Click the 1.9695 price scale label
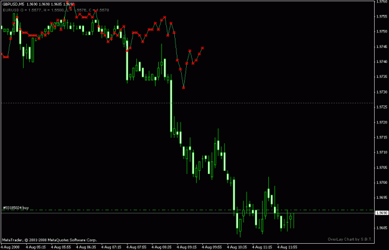 (x=382, y=198)
